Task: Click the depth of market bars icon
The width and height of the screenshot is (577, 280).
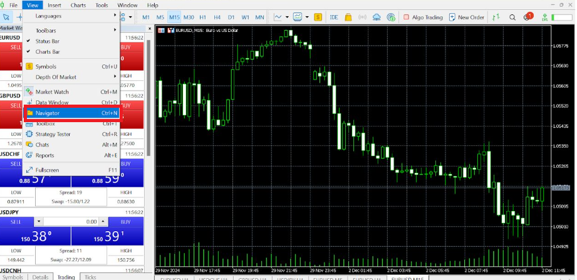Action: click(x=496, y=17)
